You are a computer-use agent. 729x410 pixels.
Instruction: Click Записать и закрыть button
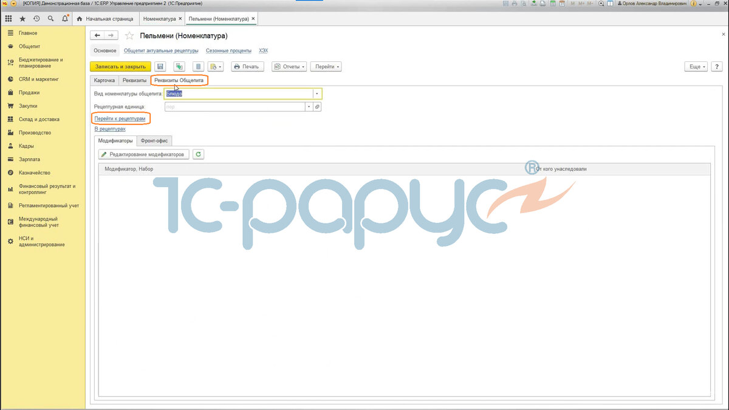(x=120, y=66)
